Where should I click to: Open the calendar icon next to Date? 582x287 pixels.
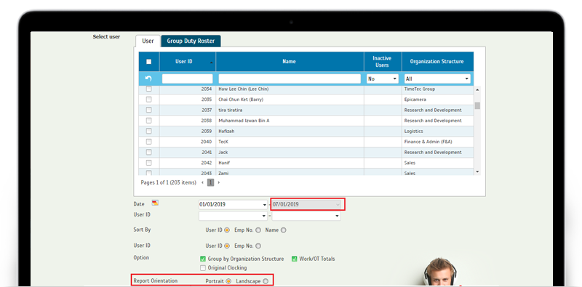tap(155, 203)
